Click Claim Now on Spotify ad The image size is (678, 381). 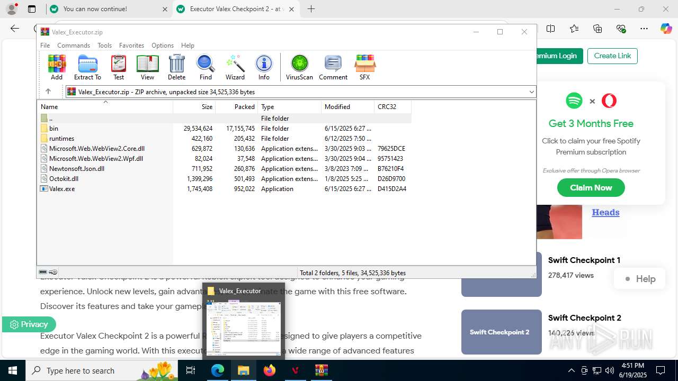[x=591, y=187]
